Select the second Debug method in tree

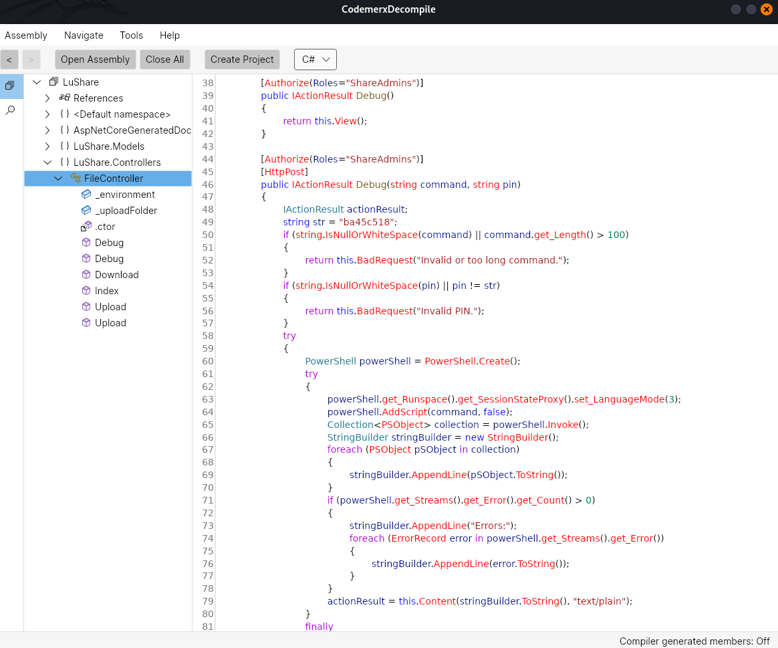(x=109, y=259)
